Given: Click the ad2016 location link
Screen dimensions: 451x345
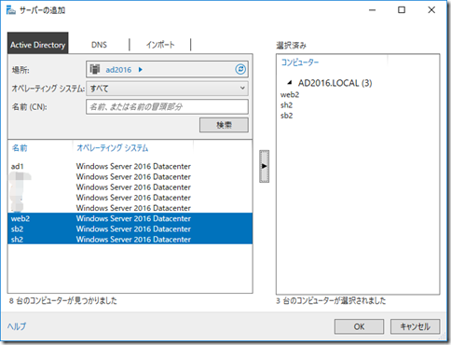Looking at the screenshot, I should point(118,70).
